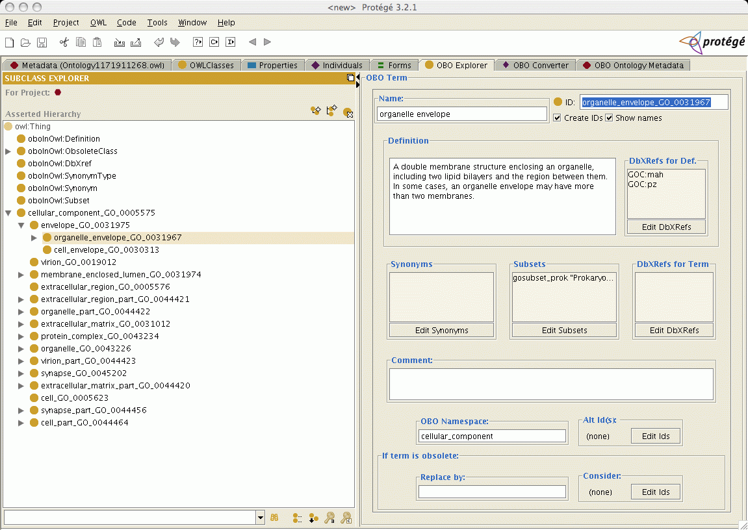Click the Copy toolbar icon
The height and width of the screenshot is (530, 748).
[81, 42]
